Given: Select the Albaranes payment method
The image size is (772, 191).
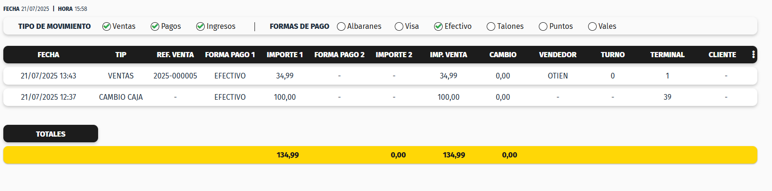Looking at the screenshot, I should pyautogui.click(x=341, y=26).
